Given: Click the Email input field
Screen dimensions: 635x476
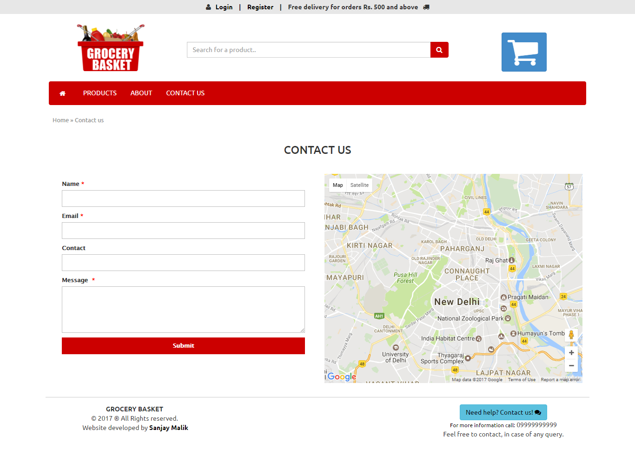Looking at the screenshot, I should (183, 231).
